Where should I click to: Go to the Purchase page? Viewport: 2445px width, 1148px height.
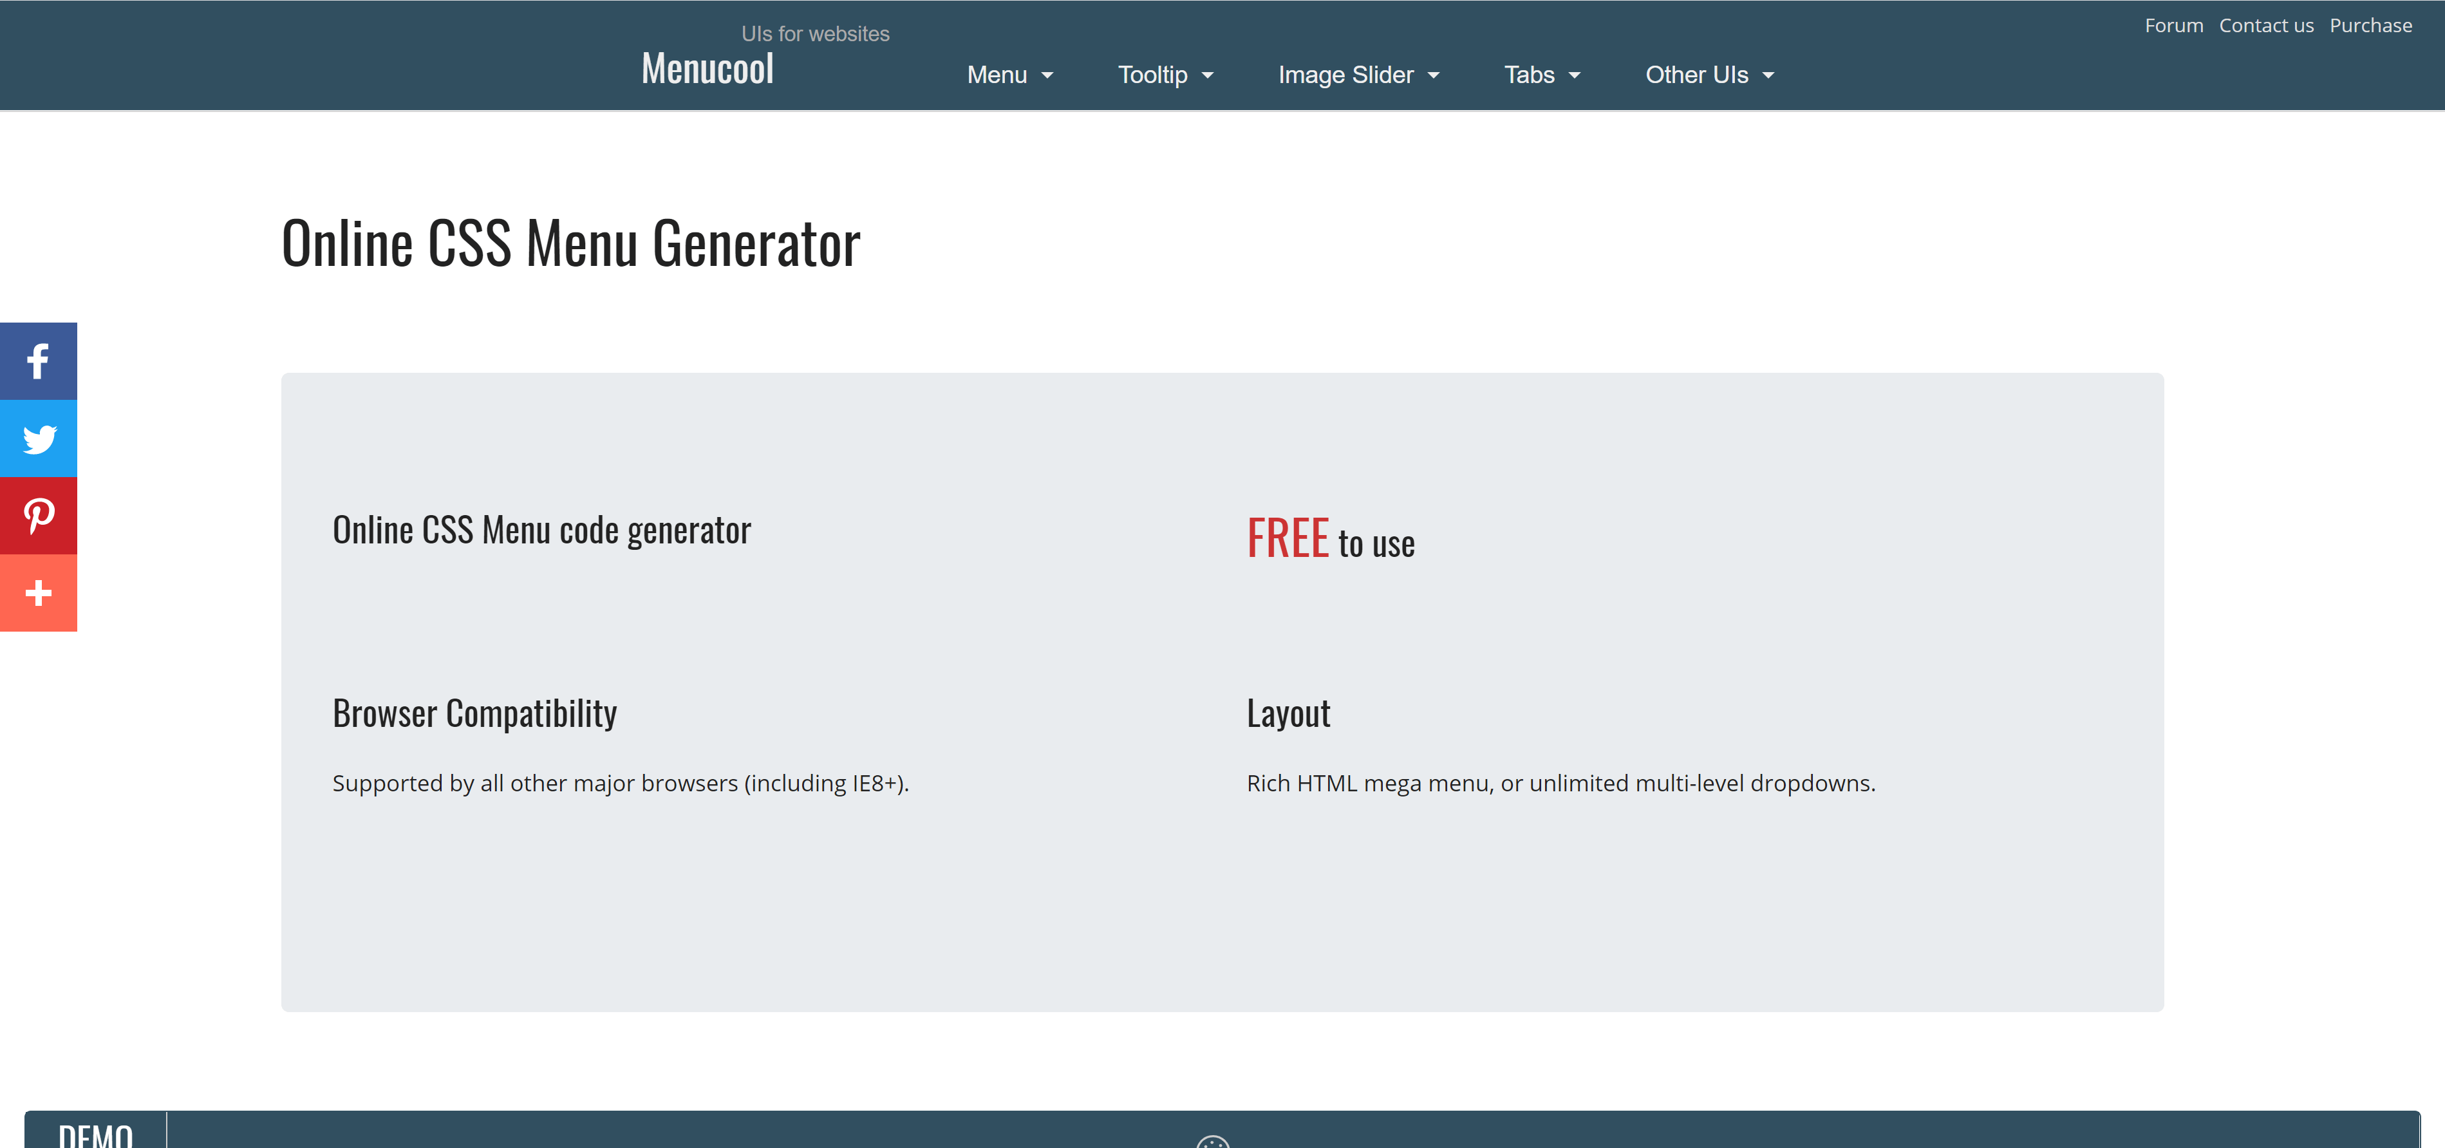2370,26
